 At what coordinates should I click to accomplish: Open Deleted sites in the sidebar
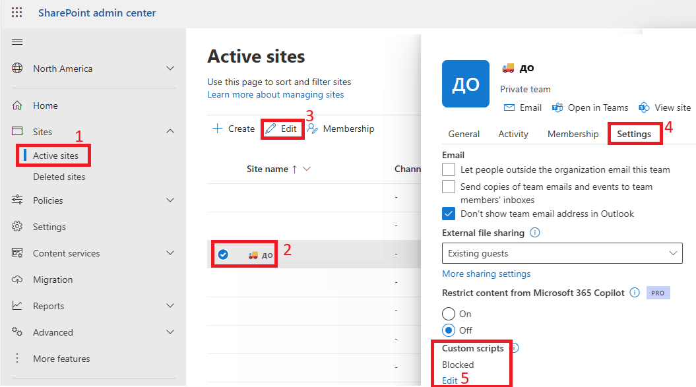(59, 177)
